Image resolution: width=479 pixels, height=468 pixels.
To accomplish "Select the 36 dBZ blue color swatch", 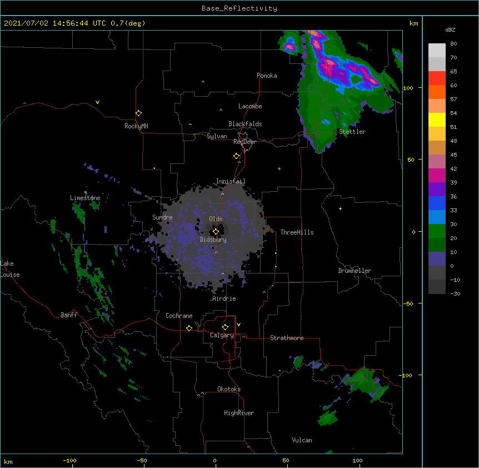I will 437,203.
